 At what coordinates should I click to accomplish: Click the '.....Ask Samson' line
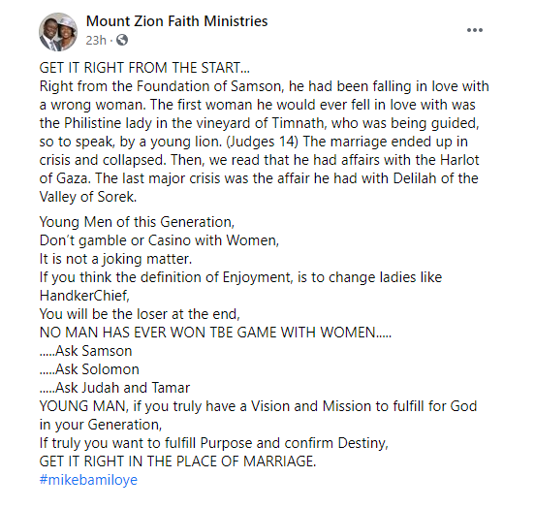coord(85,351)
